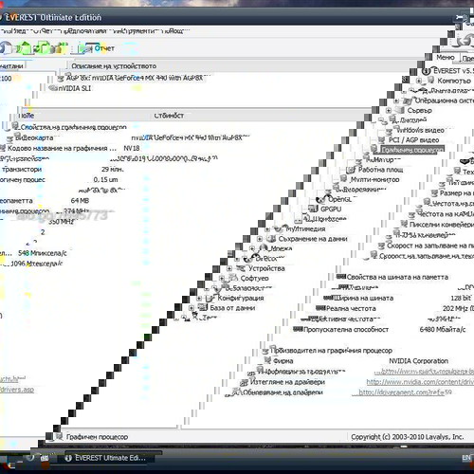
Task: Click the База от данни database icon
Action: pyautogui.click(x=203, y=307)
